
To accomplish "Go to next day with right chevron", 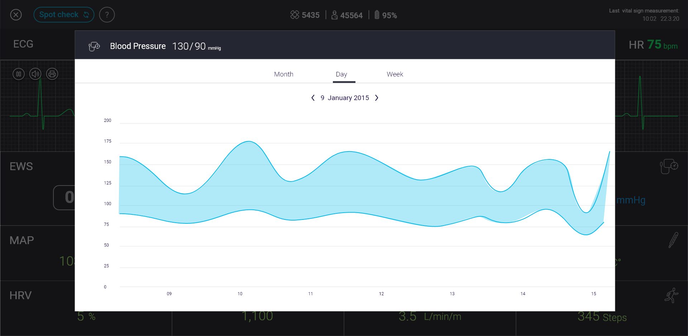I will (377, 98).
